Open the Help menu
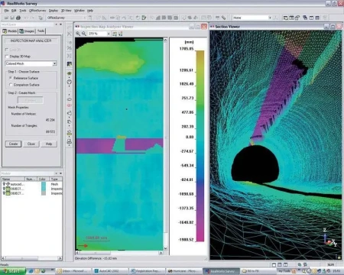Screen dimensions: 344x275 pyautogui.click(x=90, y=11)
